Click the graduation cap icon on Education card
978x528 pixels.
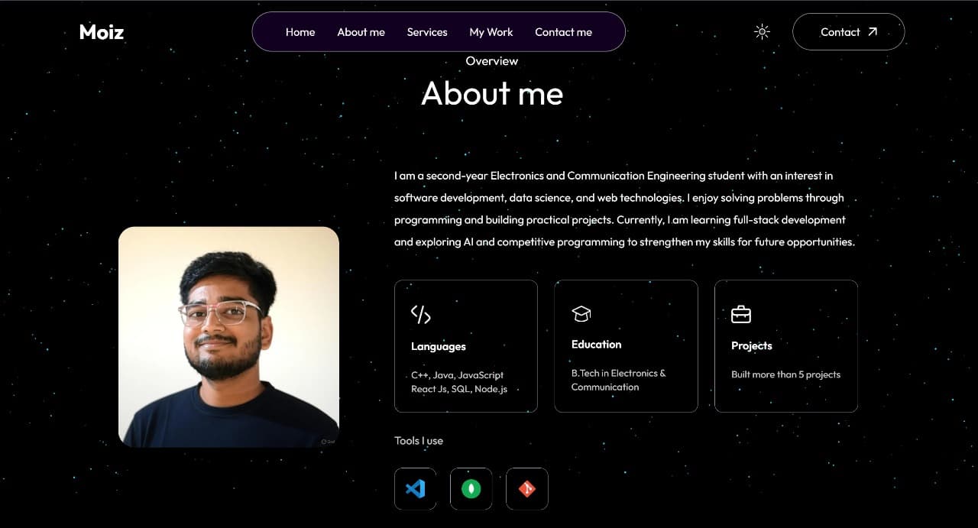(x=581, y=313)
